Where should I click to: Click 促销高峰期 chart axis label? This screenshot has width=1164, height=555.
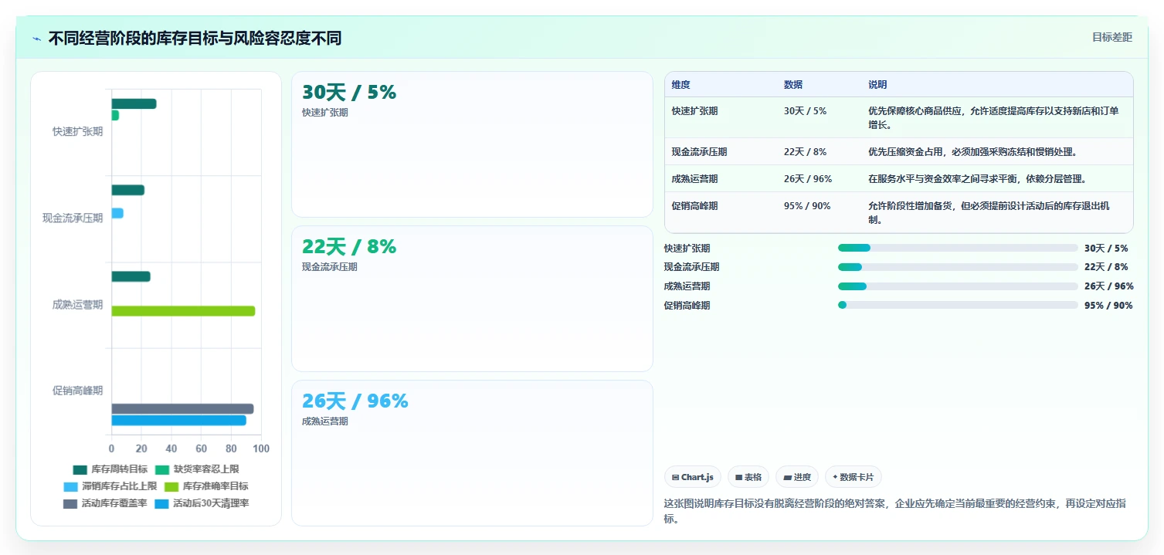pos(77,391)
